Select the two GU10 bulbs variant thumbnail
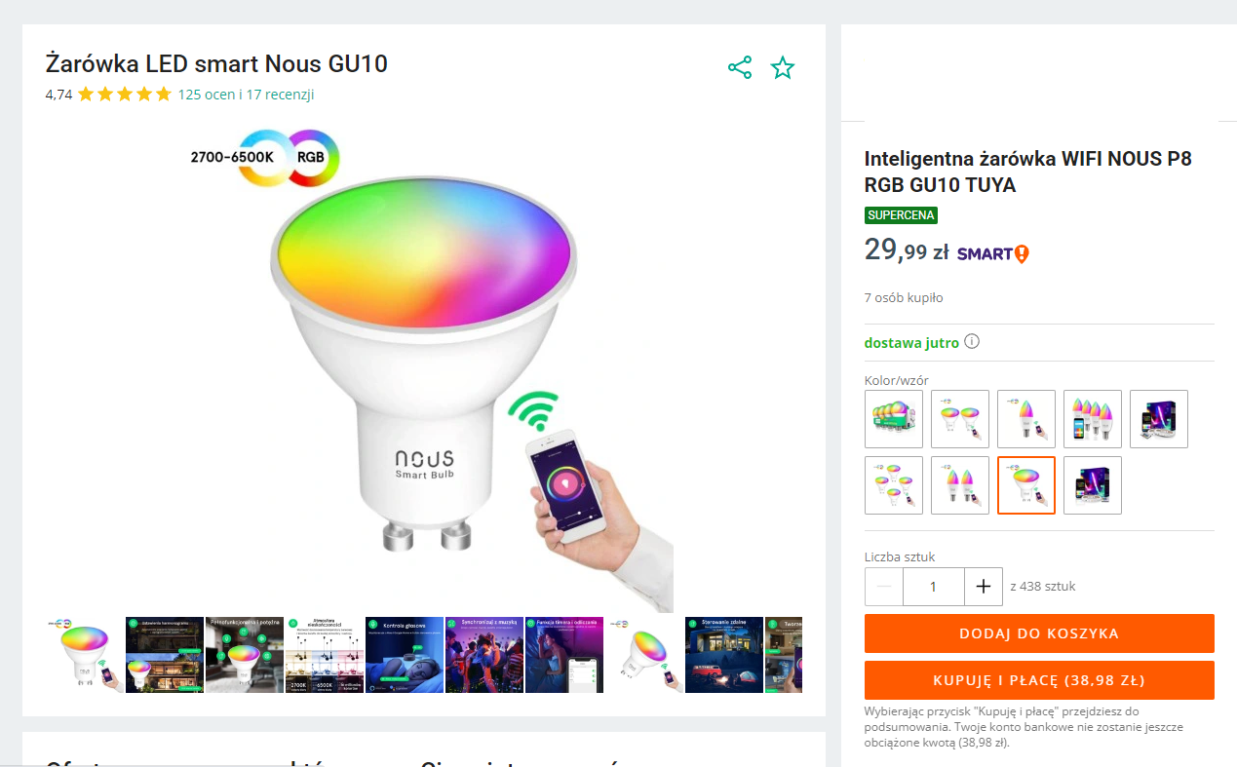Screen dimensions: 1237x767 click(960, 419)
